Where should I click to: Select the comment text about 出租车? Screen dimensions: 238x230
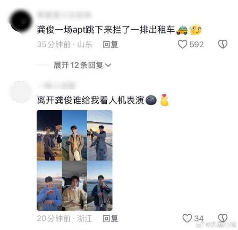coord(106,30)
